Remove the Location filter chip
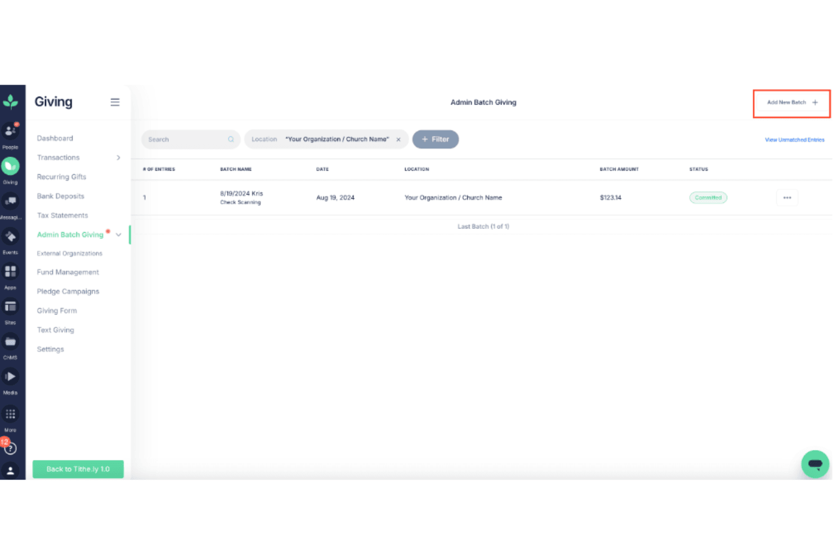Image resolution: width=833 pixels, height=555 pixels. click(398, 139)
